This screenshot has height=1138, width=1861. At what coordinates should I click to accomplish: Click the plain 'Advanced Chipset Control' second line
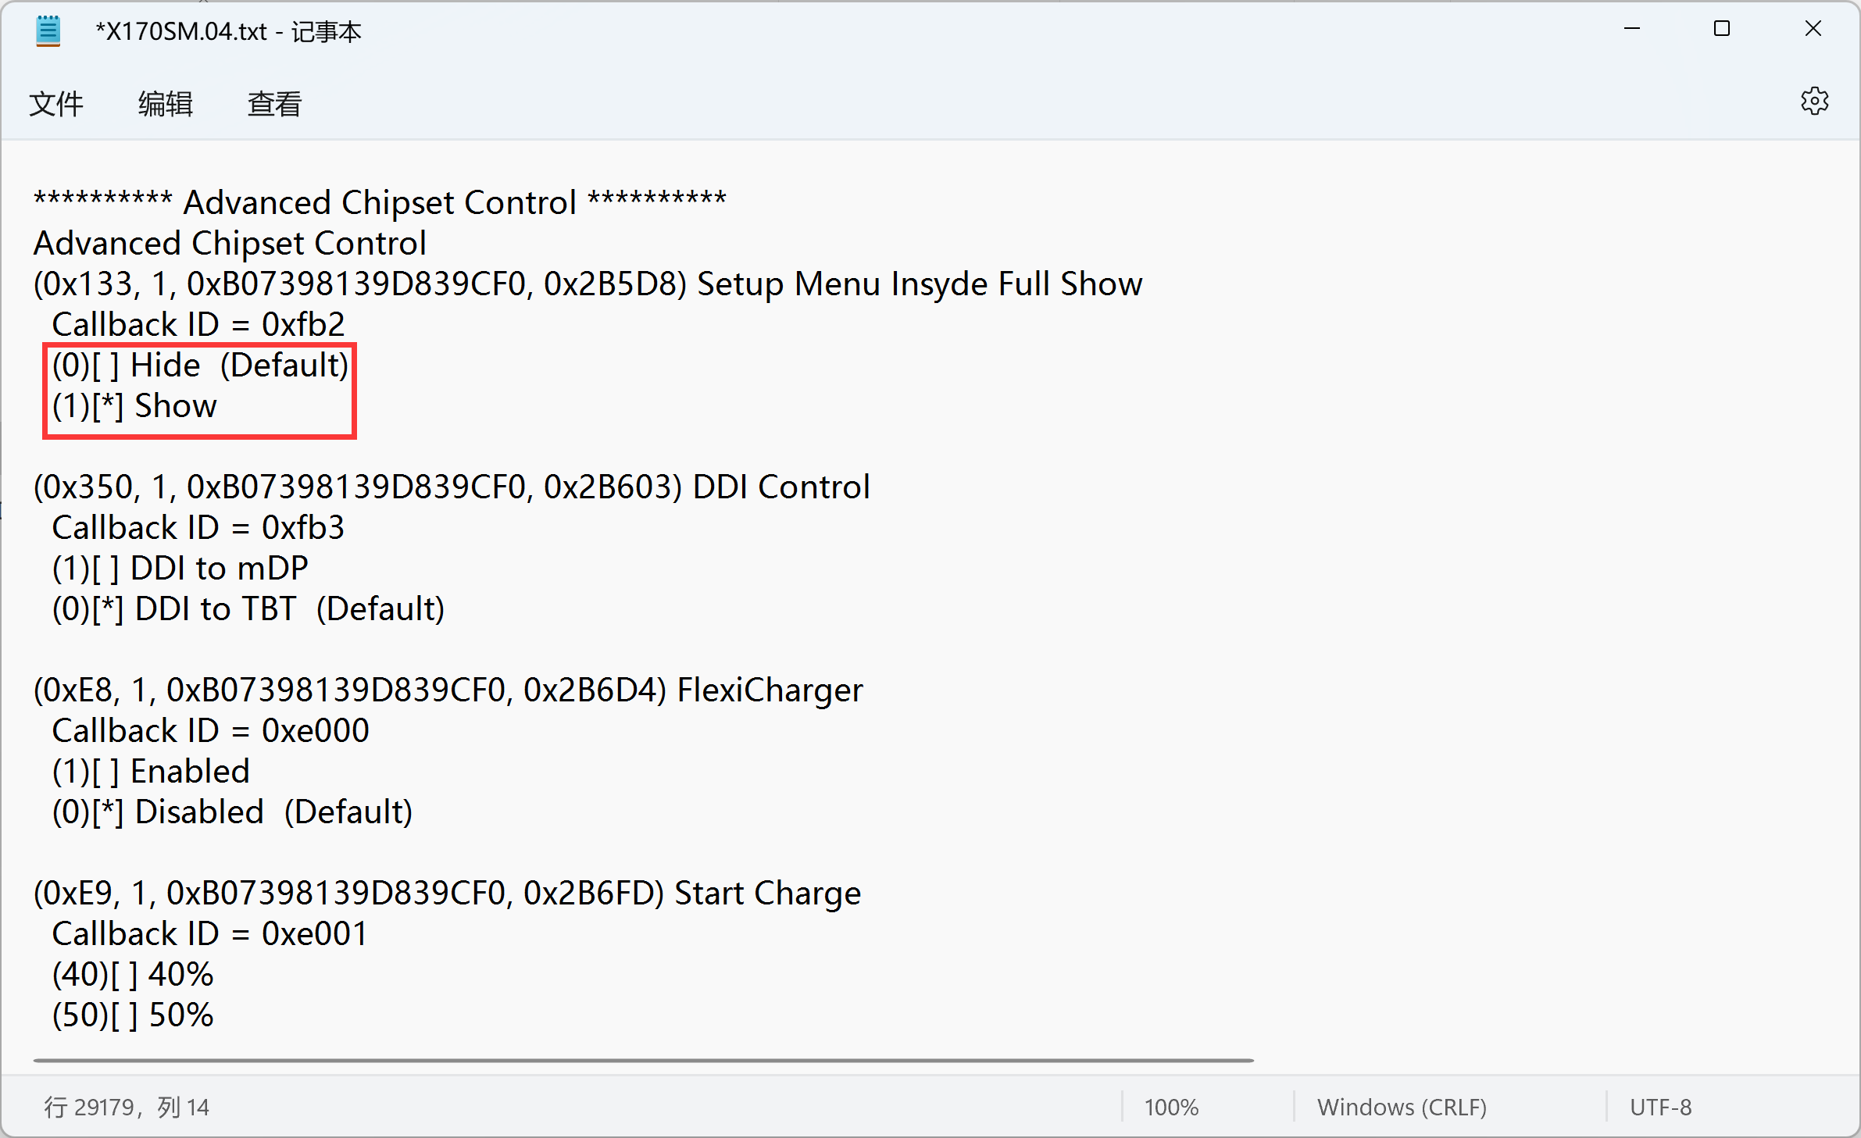pyautogui.click(x=230, y=244)
